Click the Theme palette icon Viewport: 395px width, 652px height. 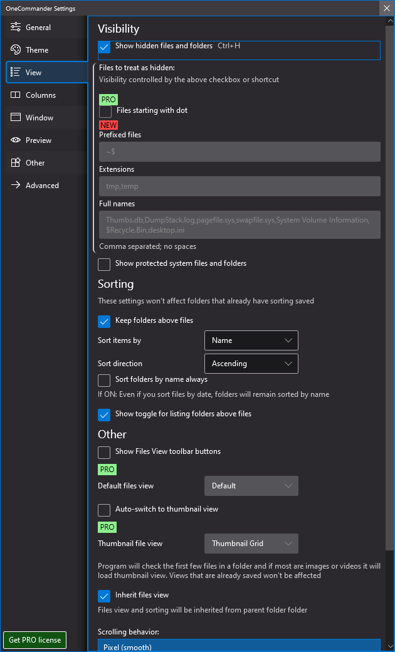[x=16, y=50]
